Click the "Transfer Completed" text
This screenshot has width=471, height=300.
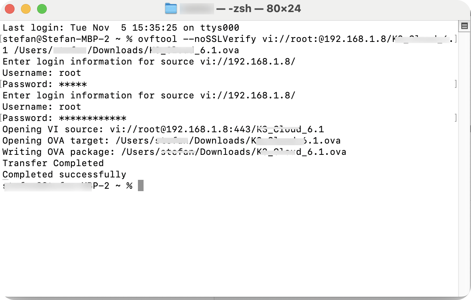(53, 163)
